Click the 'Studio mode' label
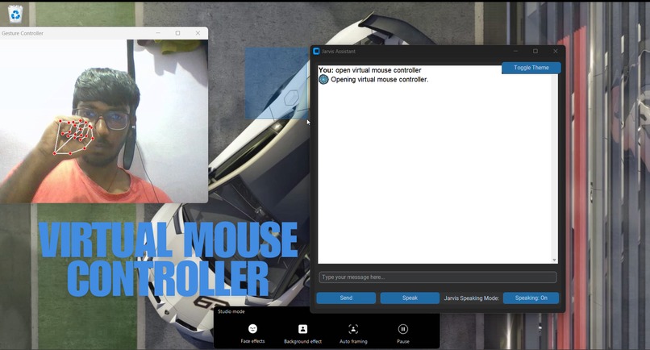This screenshot has height=350, width=650. pyautogui.click(x=231, y=311)
